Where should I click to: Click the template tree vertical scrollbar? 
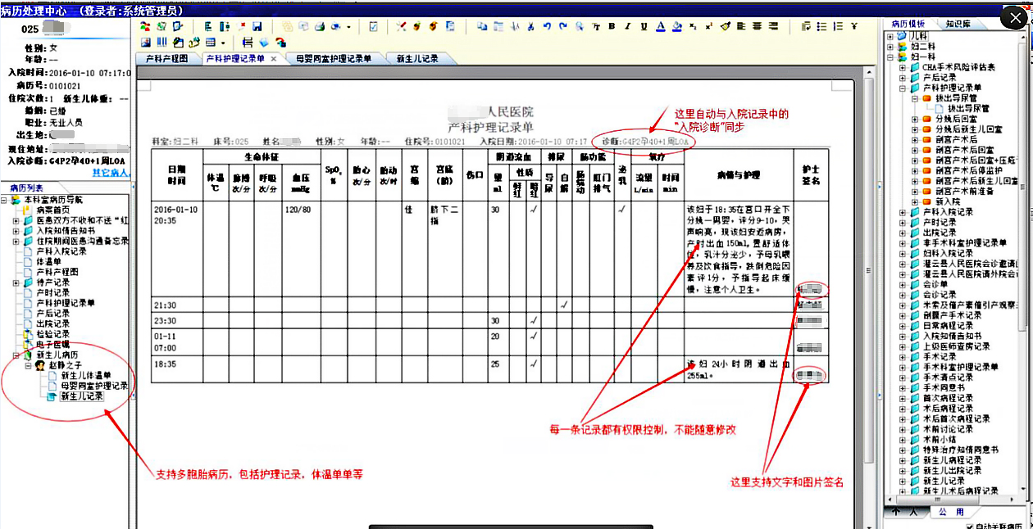[x=1024, y=262]
